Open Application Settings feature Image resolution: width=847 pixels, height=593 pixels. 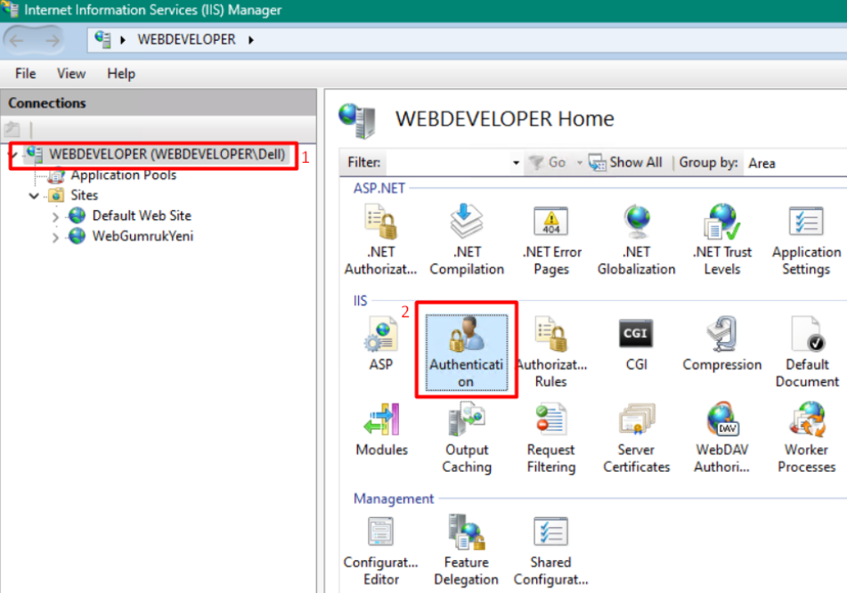tap(807, 240)
